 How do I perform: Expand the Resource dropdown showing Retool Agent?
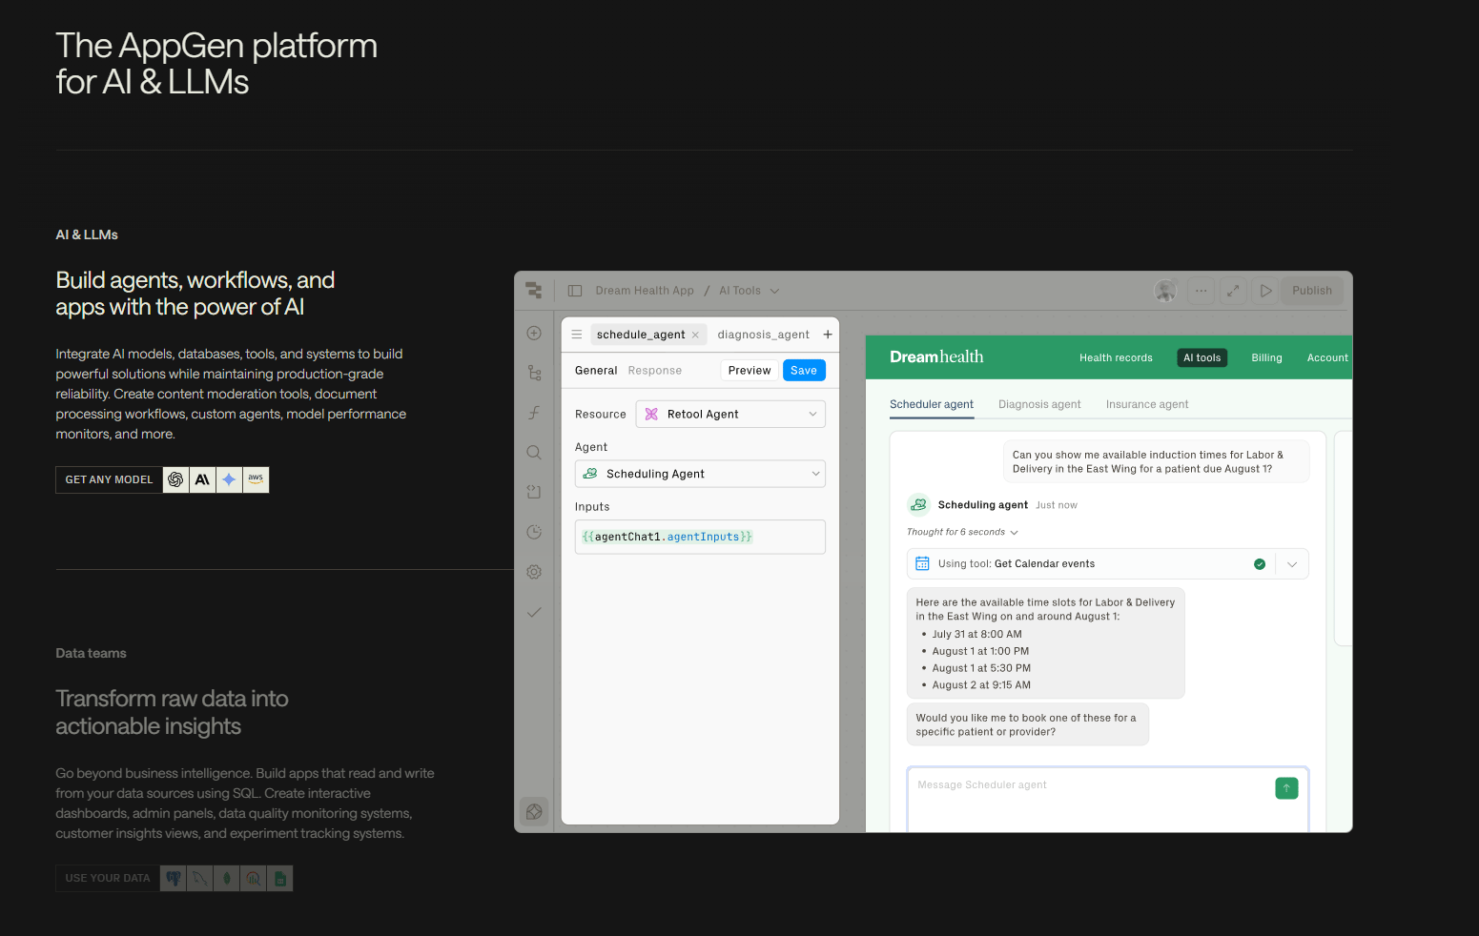click(x=730, y=415)
